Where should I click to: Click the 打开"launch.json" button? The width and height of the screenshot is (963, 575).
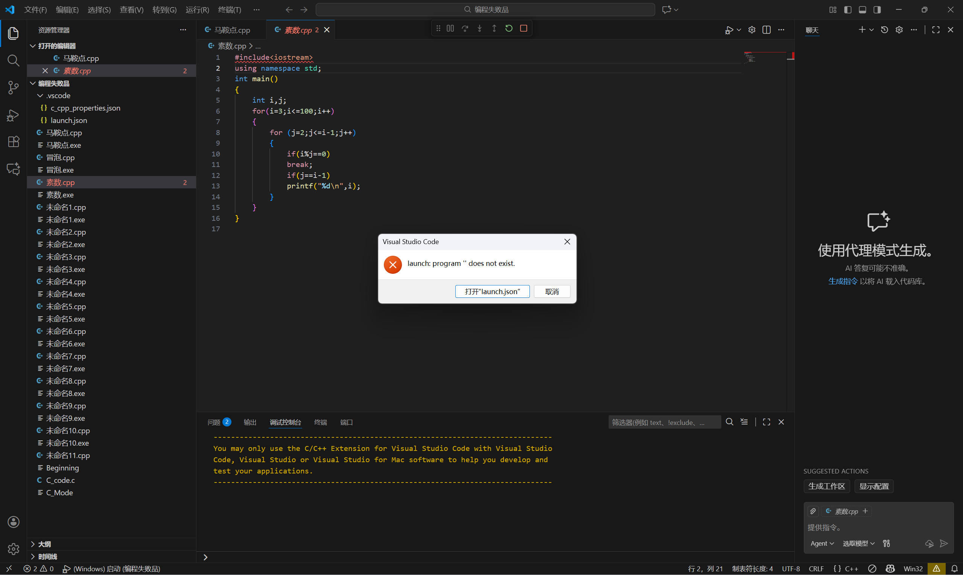coord(492,291)
